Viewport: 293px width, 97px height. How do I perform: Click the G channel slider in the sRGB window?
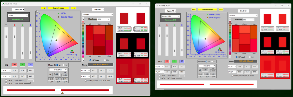click(22, 43)
